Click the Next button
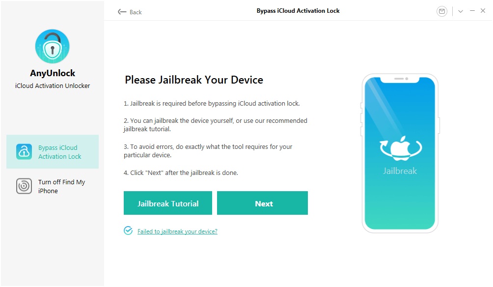The width and height of the screenshot is (493, 287). [x=263, y=202]
